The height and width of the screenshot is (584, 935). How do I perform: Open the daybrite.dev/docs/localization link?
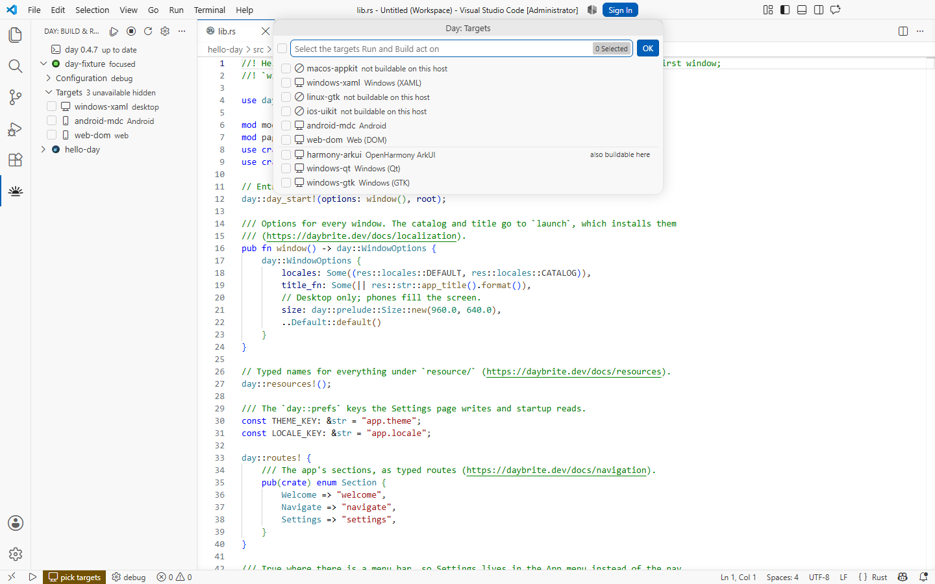(x=362, y=236)
